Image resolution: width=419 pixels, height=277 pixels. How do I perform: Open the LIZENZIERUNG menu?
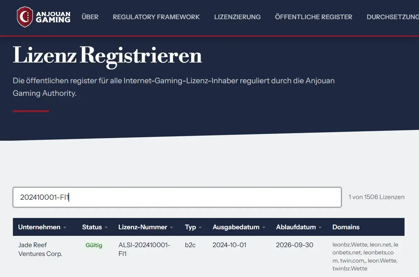(237, 17)
